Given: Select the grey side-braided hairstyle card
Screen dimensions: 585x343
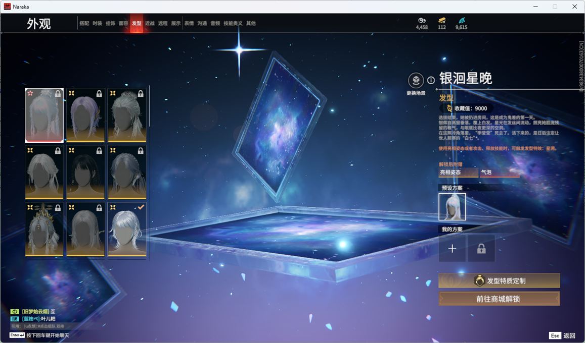Looking at the screenshot, I should [x=127, y=172].
